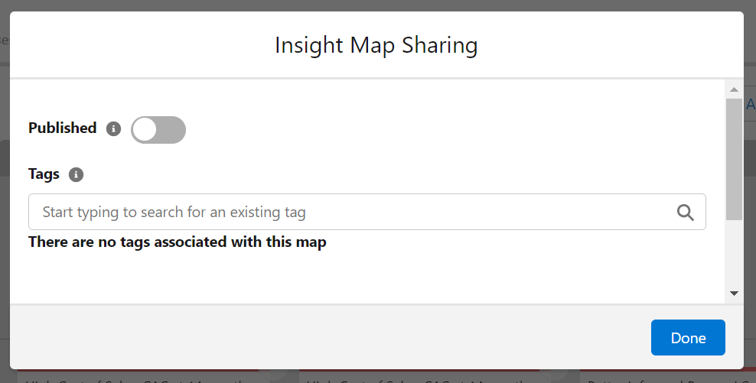
Task: Click the dimmed backdrop above the dialog
Action: (378, 5)
